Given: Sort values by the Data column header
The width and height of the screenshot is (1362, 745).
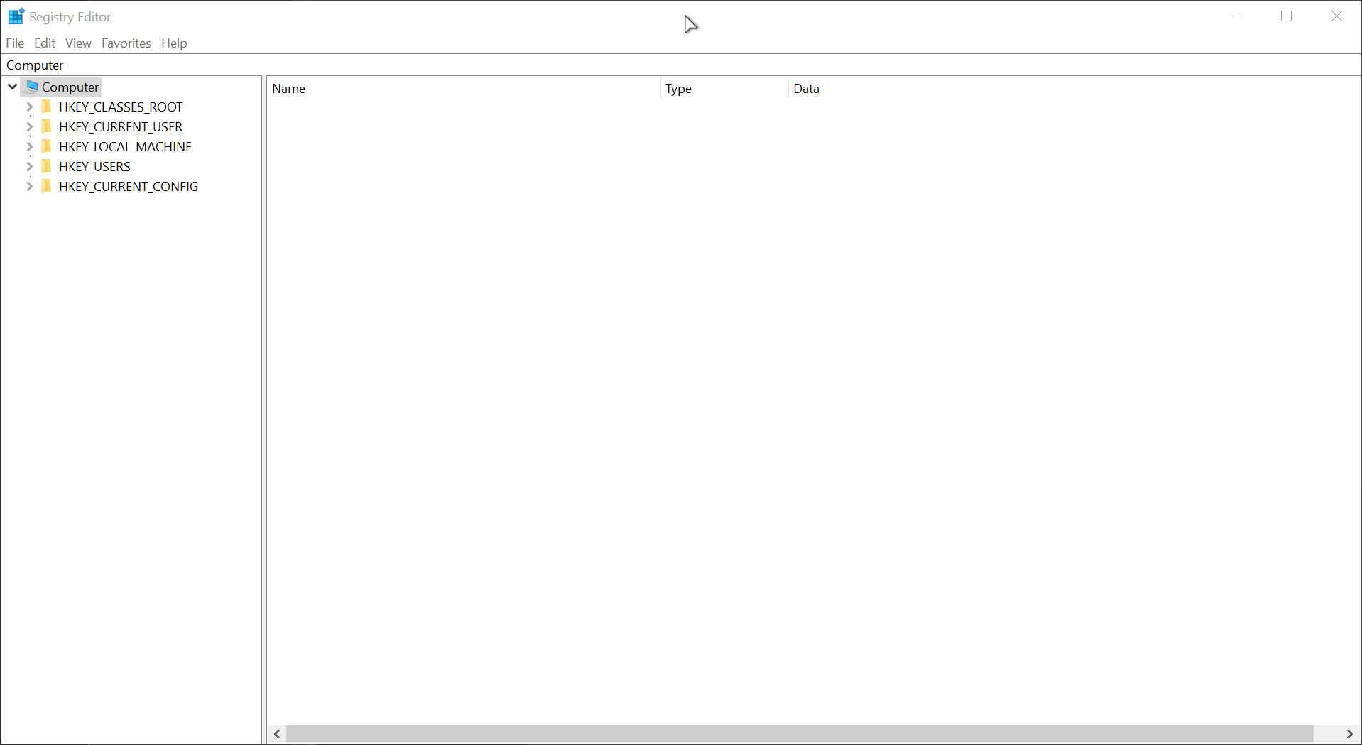Looking at the screenshot, I should tap(1074, 89).
